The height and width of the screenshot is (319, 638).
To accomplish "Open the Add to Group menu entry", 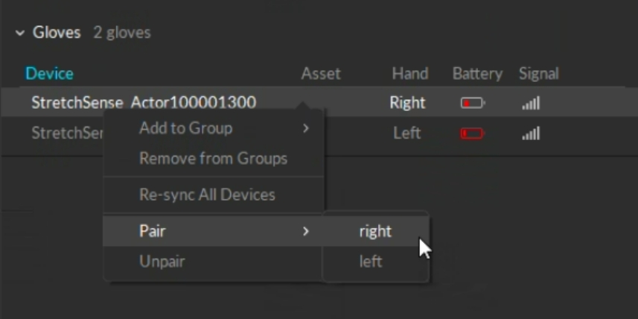I will coord(186,128).
